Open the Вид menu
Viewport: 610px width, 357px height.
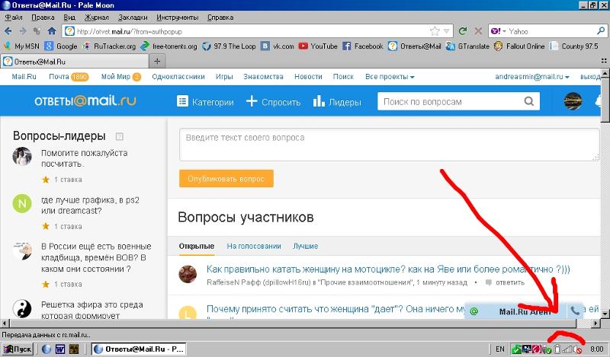coord(69,17)
